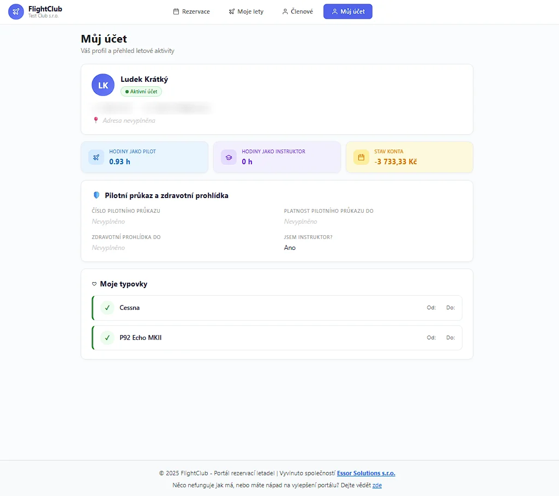
Task: Go to Moje lety tab
Action: (x=246, y=11)
